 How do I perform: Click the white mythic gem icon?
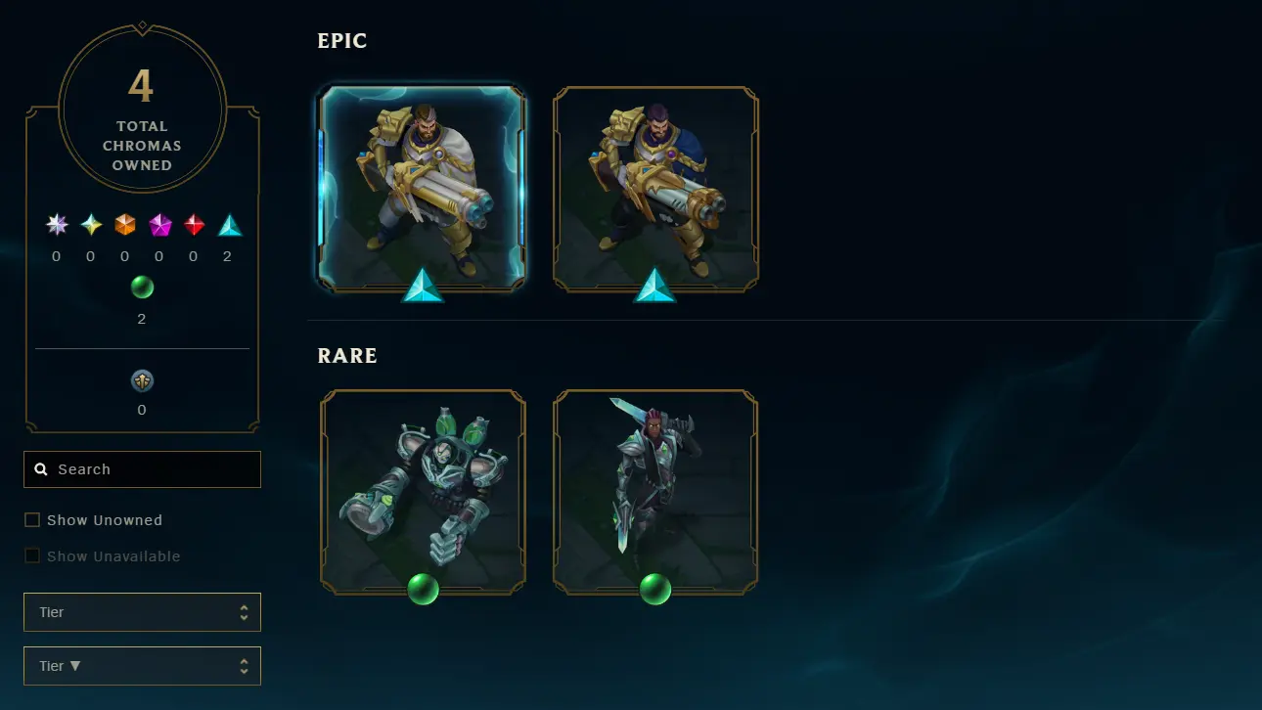point(57,225)
